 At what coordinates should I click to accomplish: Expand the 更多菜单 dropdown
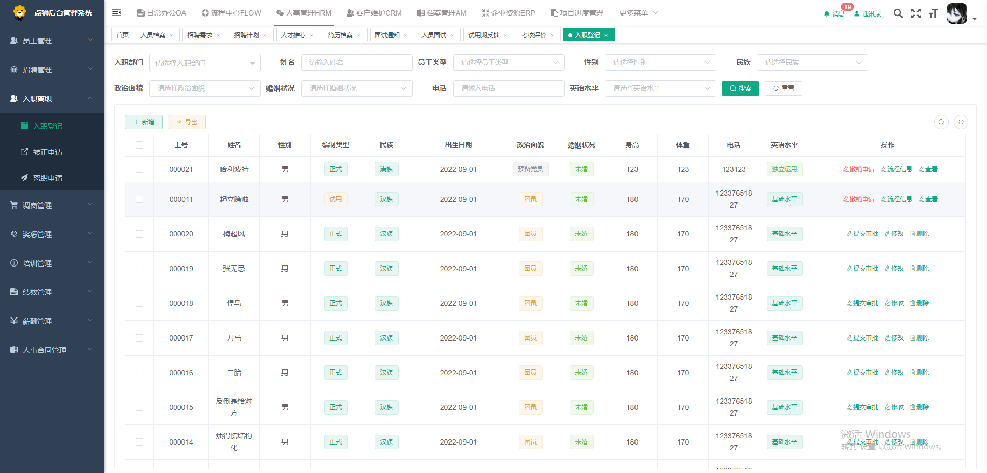[x=638, y=13]
